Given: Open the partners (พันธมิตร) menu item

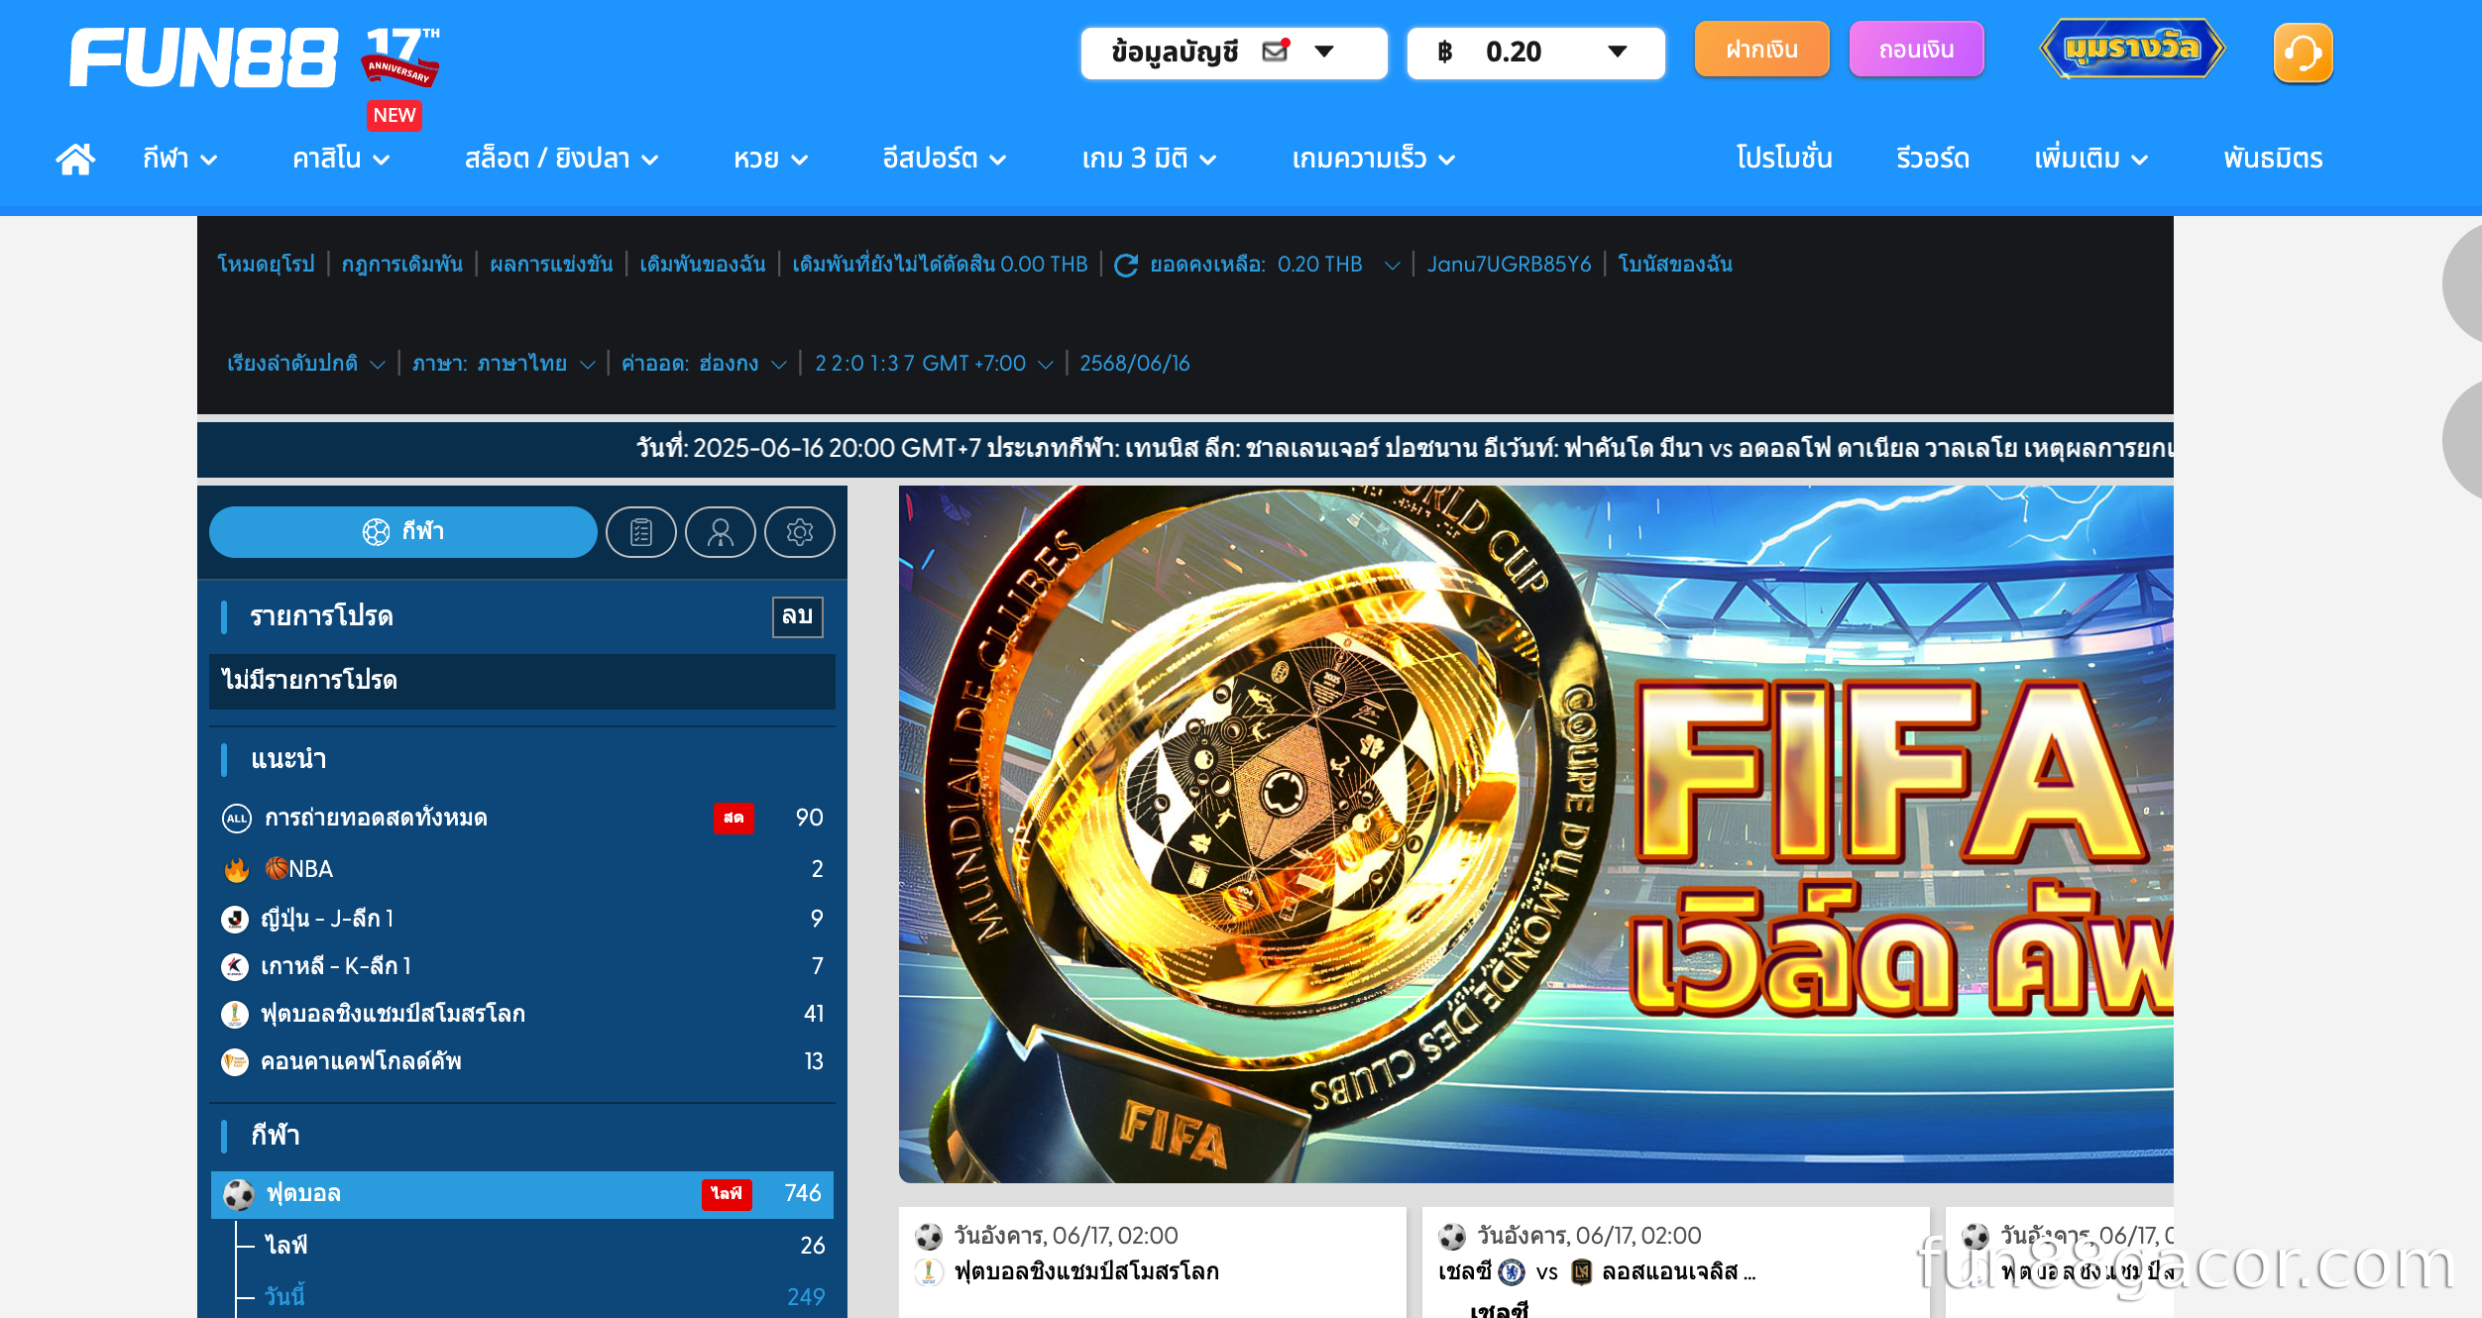Looking at the screenshot, I should click(2273, 159).
